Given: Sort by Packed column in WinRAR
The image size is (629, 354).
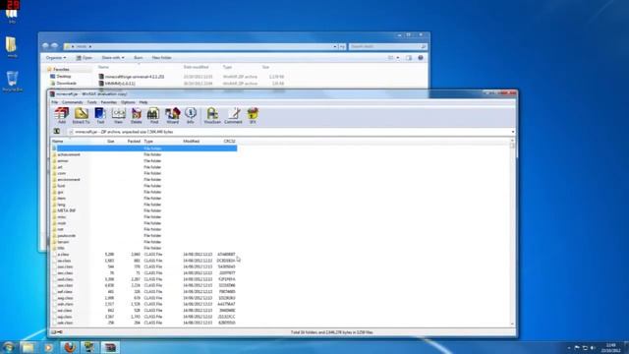Looking at the screenshot, I should tap(134, 142).
